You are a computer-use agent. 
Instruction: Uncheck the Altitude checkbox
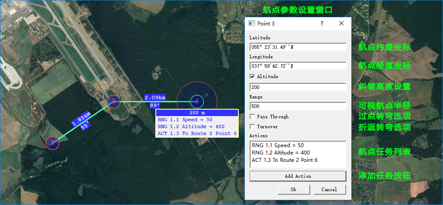253,76
